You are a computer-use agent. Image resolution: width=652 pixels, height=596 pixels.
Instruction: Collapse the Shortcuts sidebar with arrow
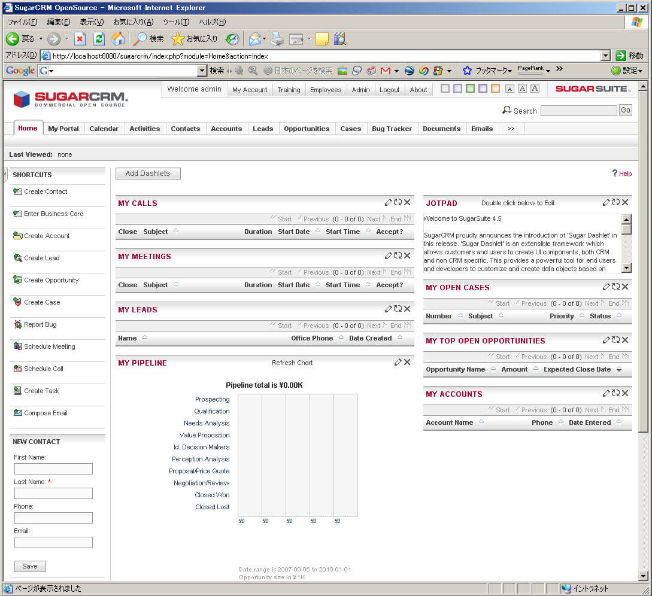pyautogui.click(x=5, y=174)
